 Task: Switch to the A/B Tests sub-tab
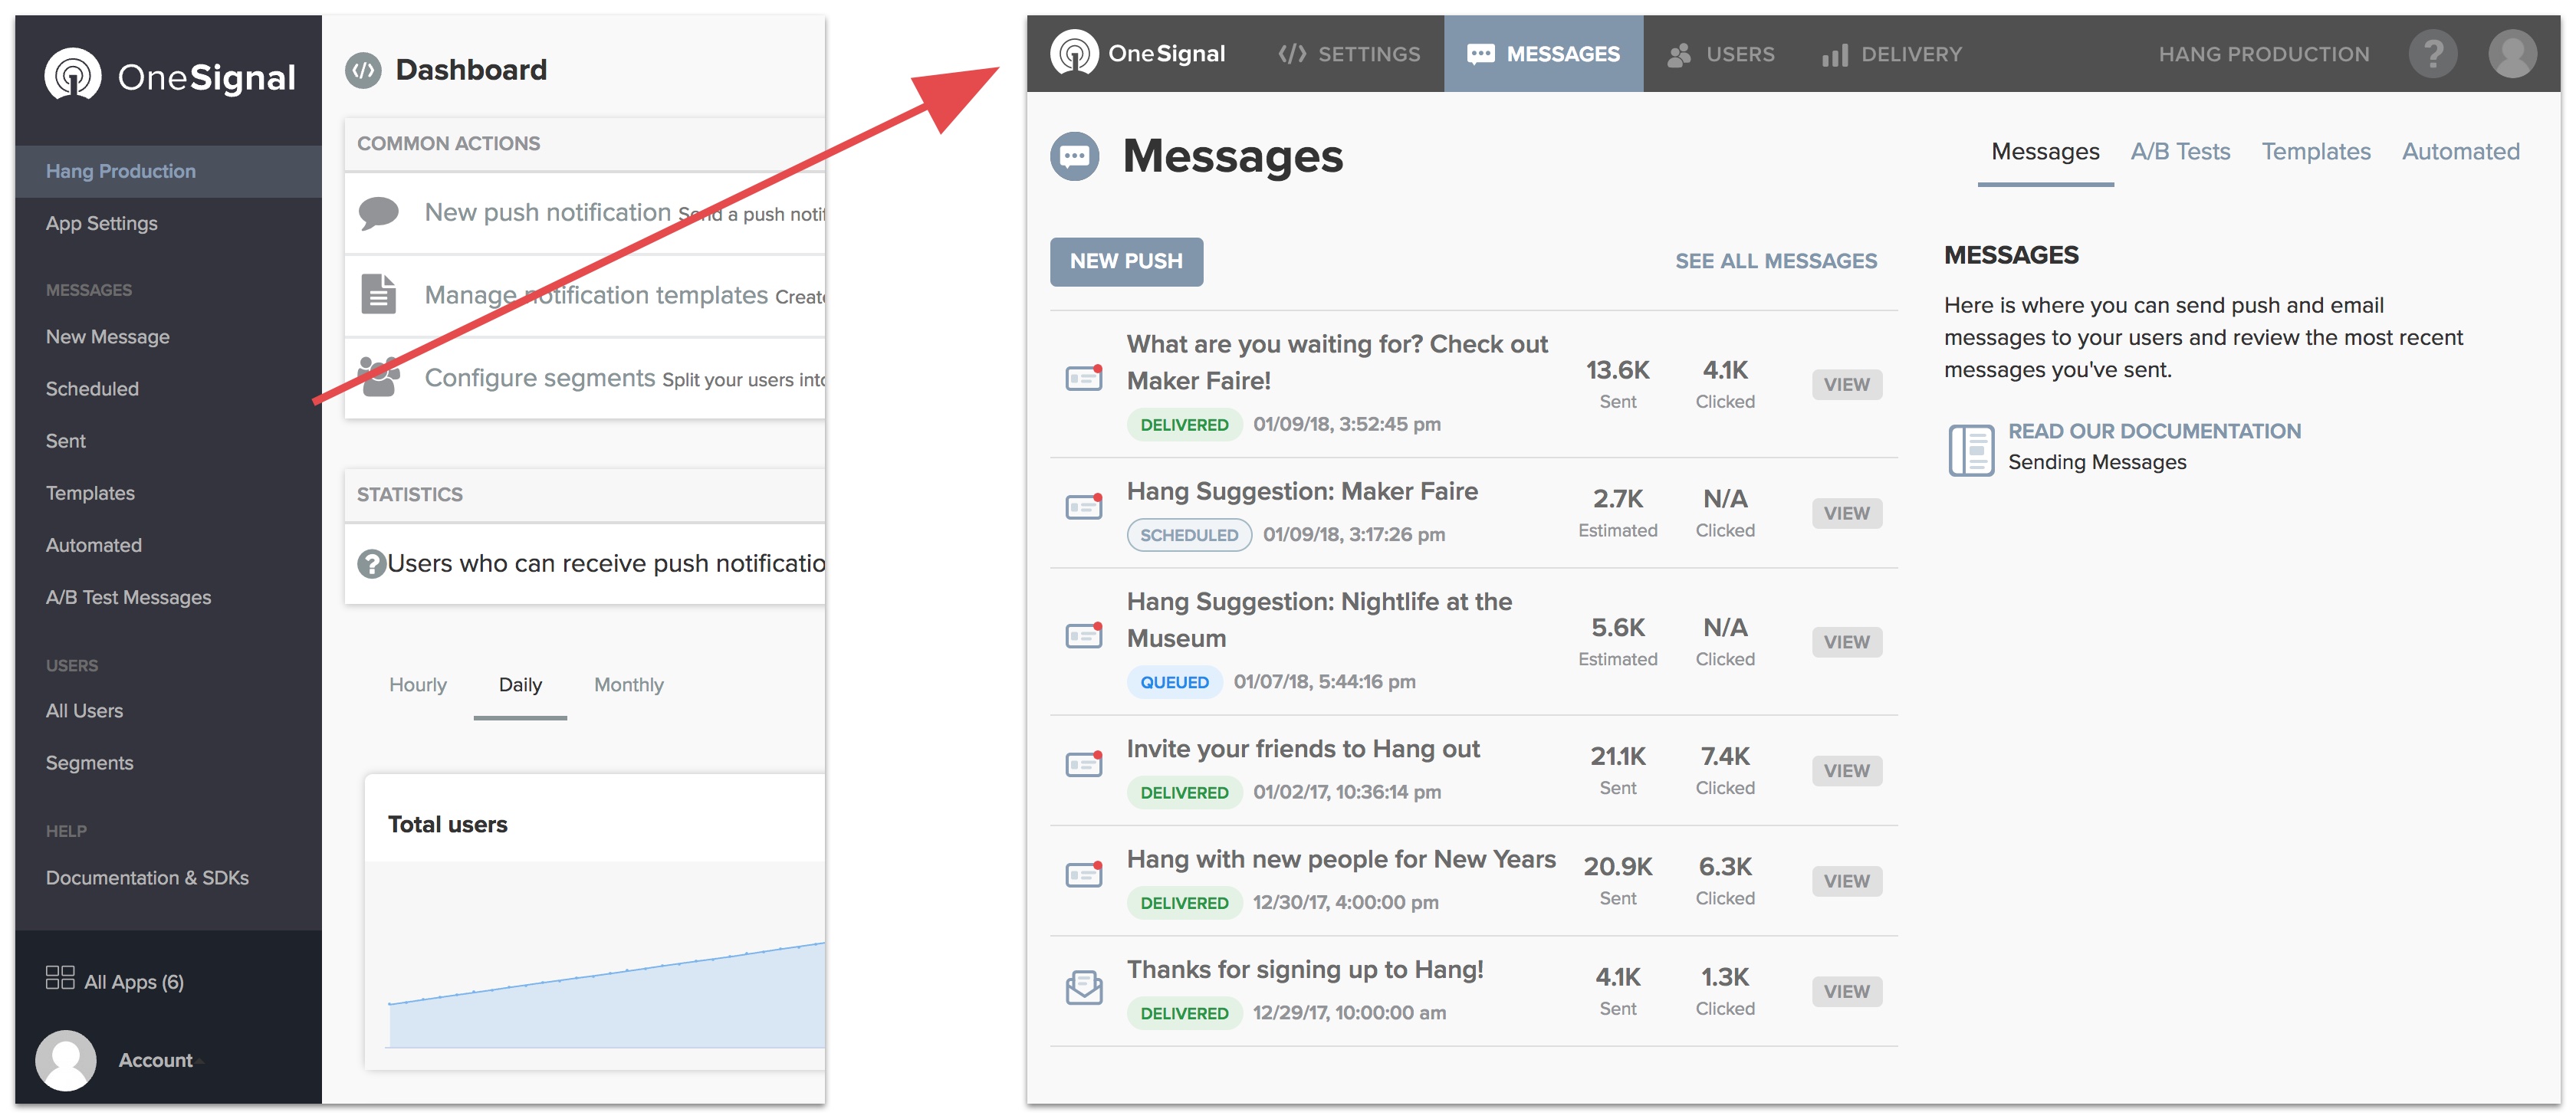[x=2180, y=152]
